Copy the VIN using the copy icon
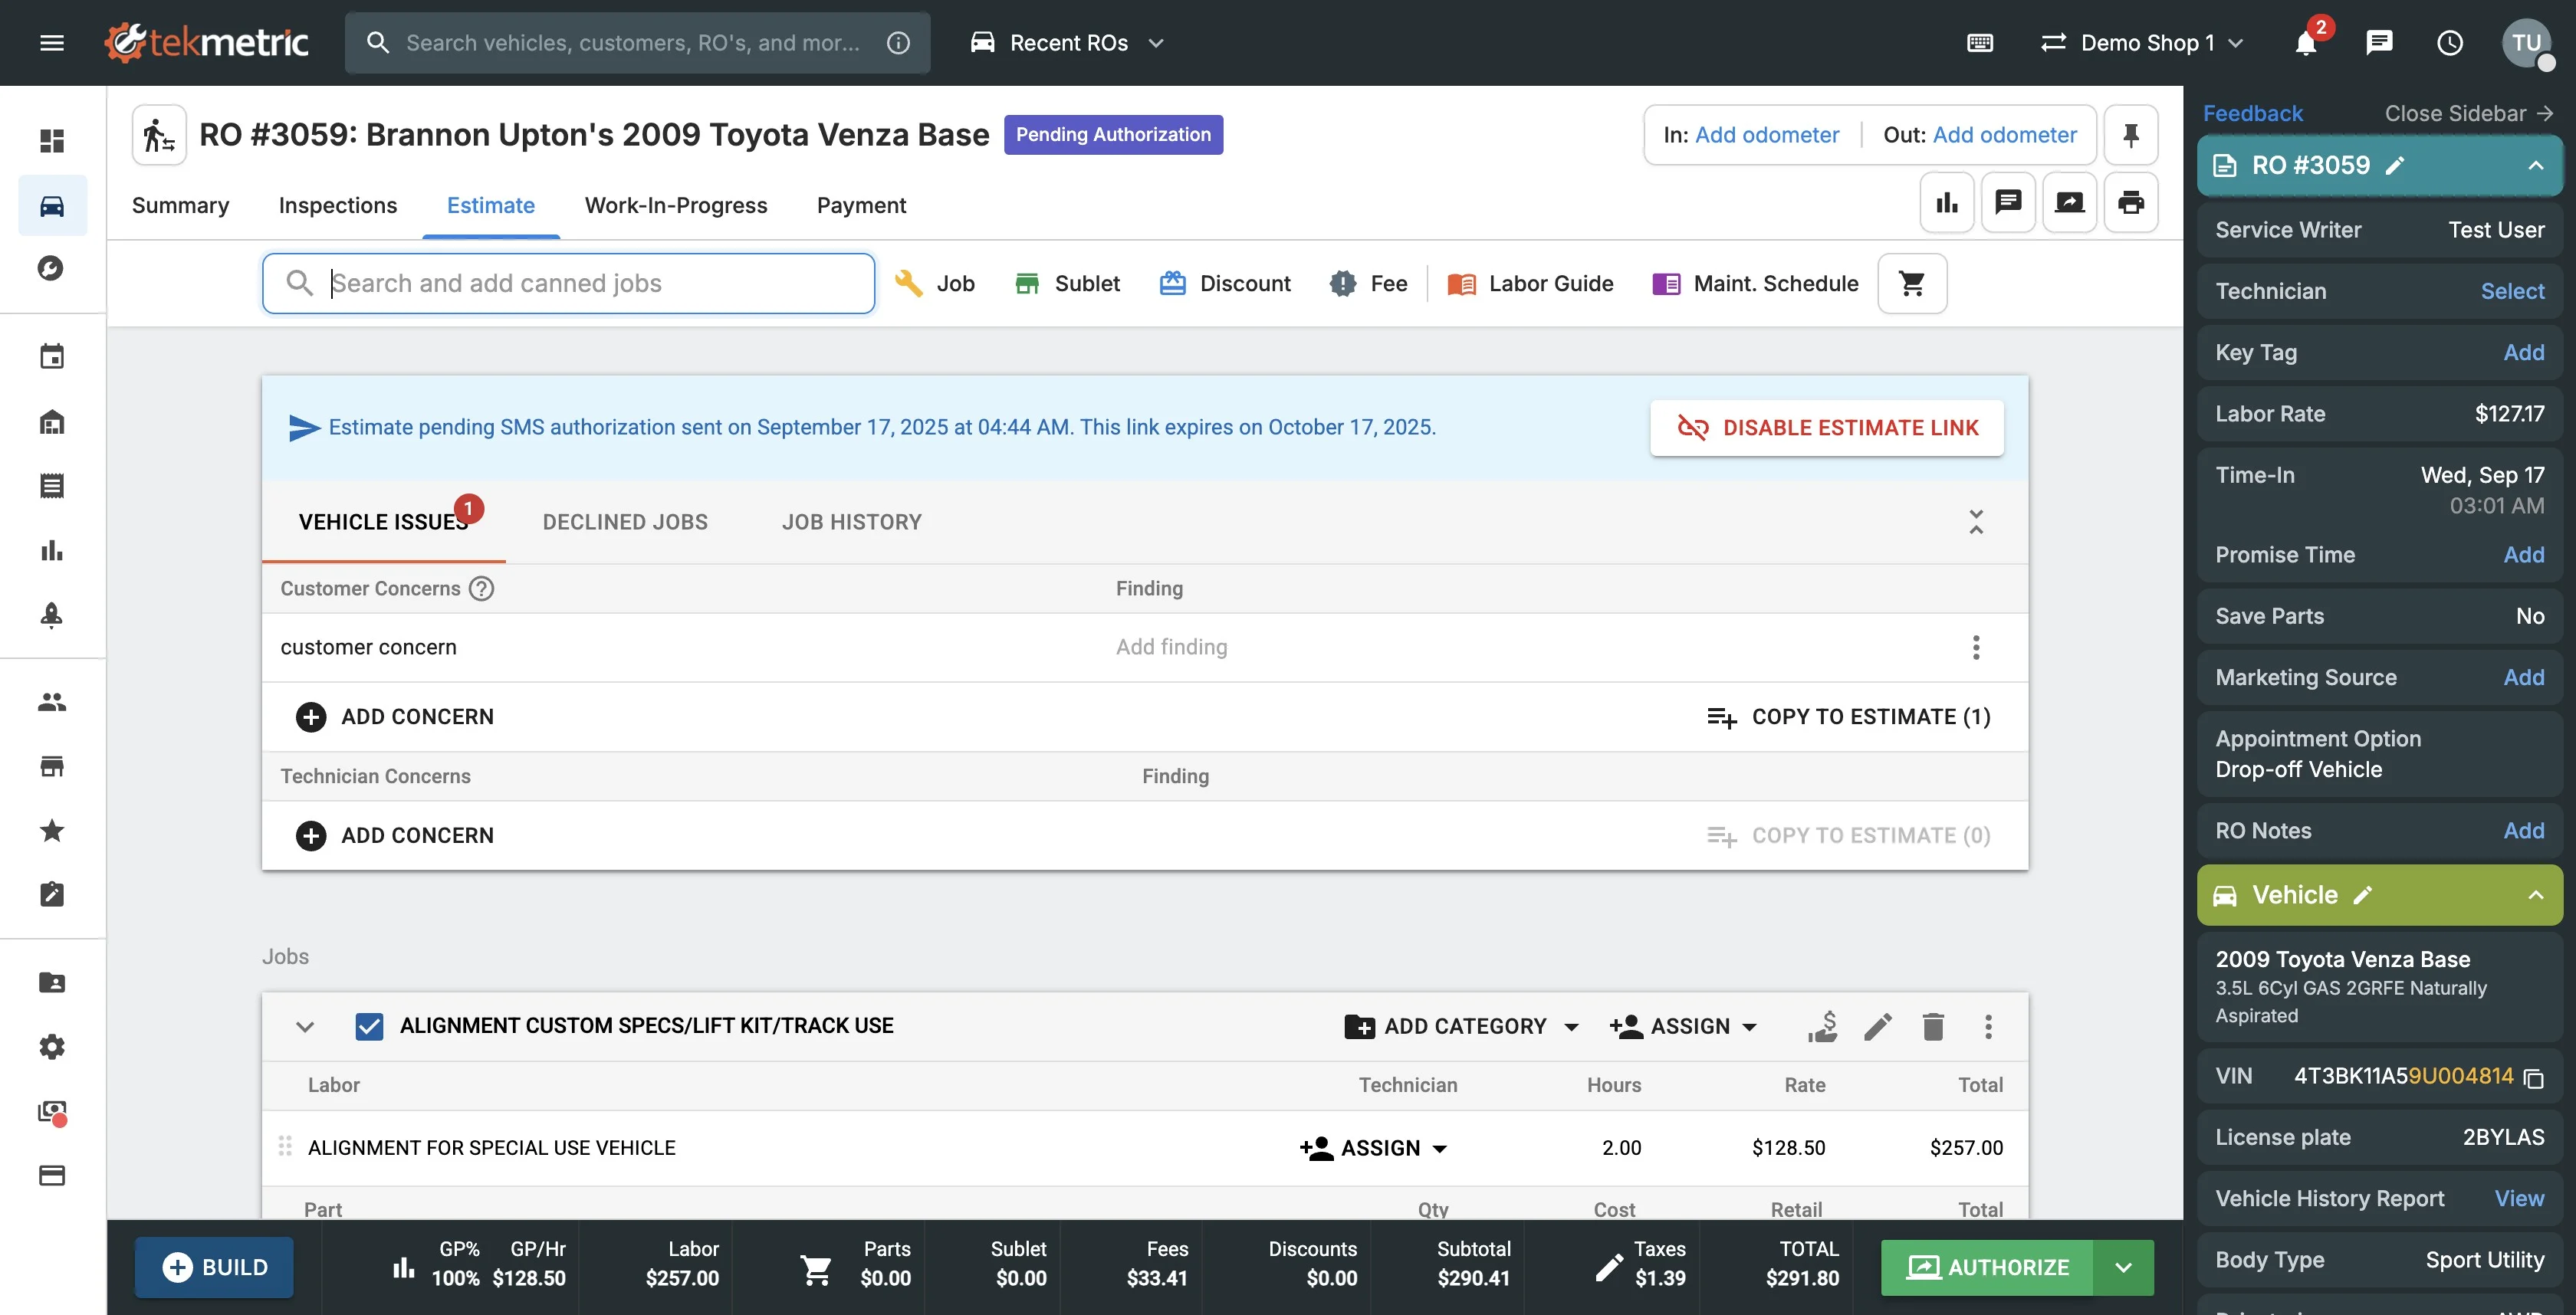Viewport: 2576px width, 1315px height. point(2533,1077)
